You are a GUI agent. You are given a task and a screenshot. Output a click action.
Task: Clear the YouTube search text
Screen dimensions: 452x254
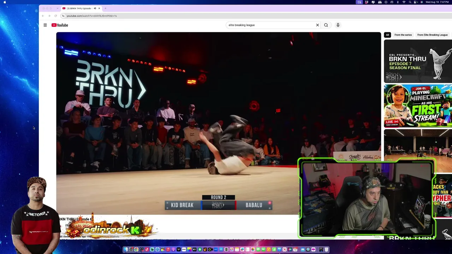click(317, 25)
